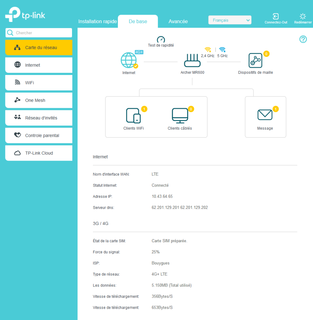Select the 5 GHz WiFi icon

[222, 50]
